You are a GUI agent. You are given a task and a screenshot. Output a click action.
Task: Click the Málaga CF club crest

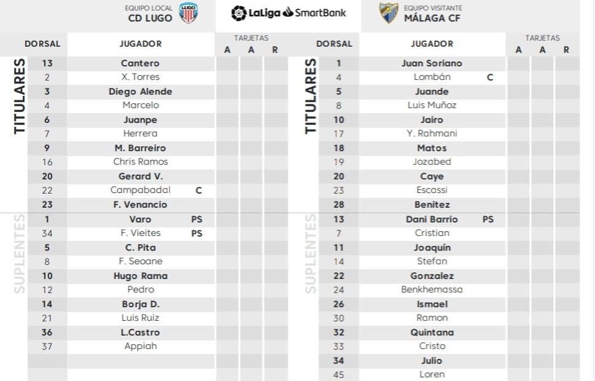point(389,14)
